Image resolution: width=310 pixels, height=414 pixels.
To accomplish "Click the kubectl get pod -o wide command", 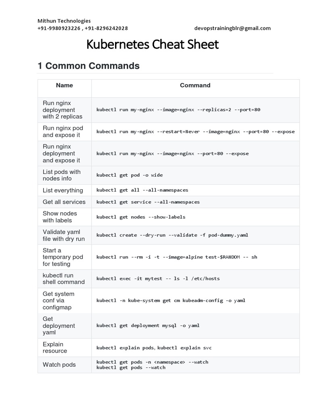I will 129,175.
